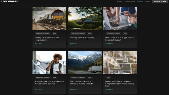
Task: Click Read More under Cost-Saving Power article
Action: tap(74, 90)
